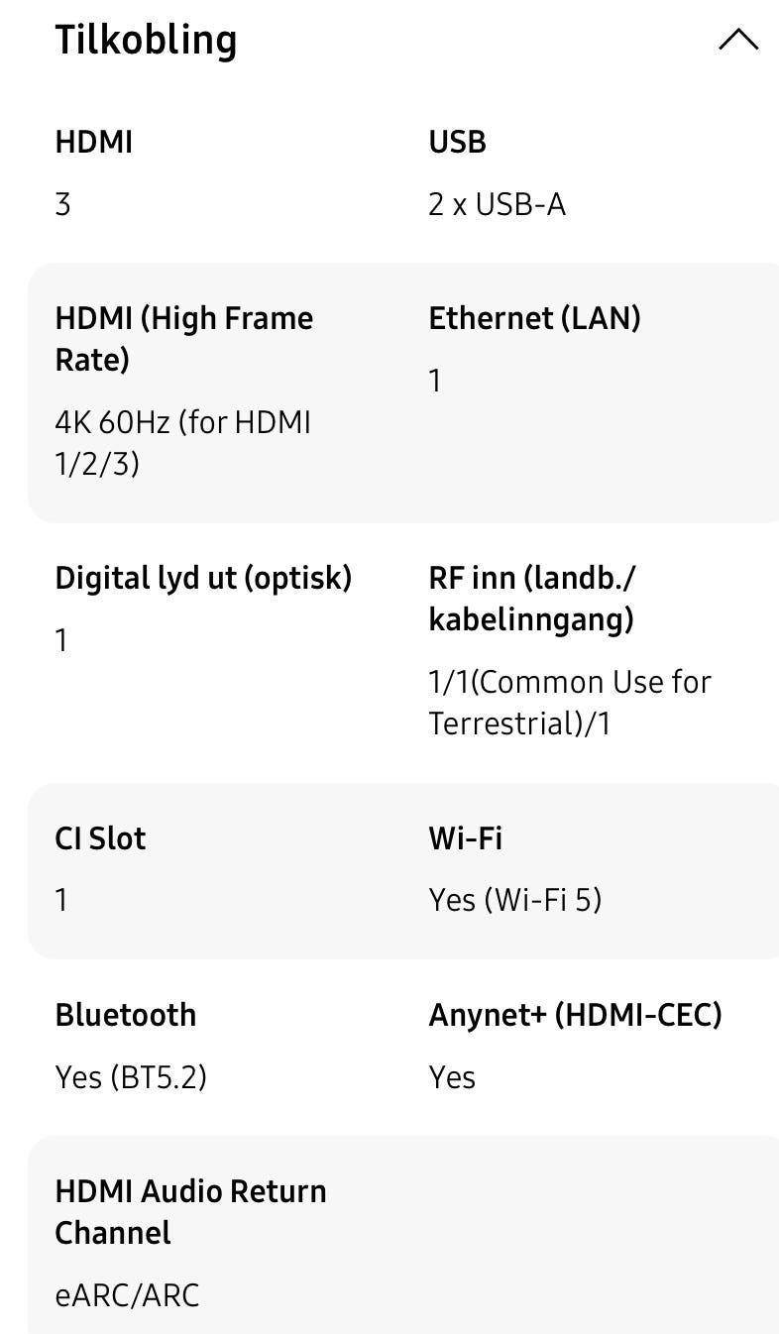The image size is (779, 1334).
Task: Click the Digital lyd ut (optisk) label
Action: point(203,578)
